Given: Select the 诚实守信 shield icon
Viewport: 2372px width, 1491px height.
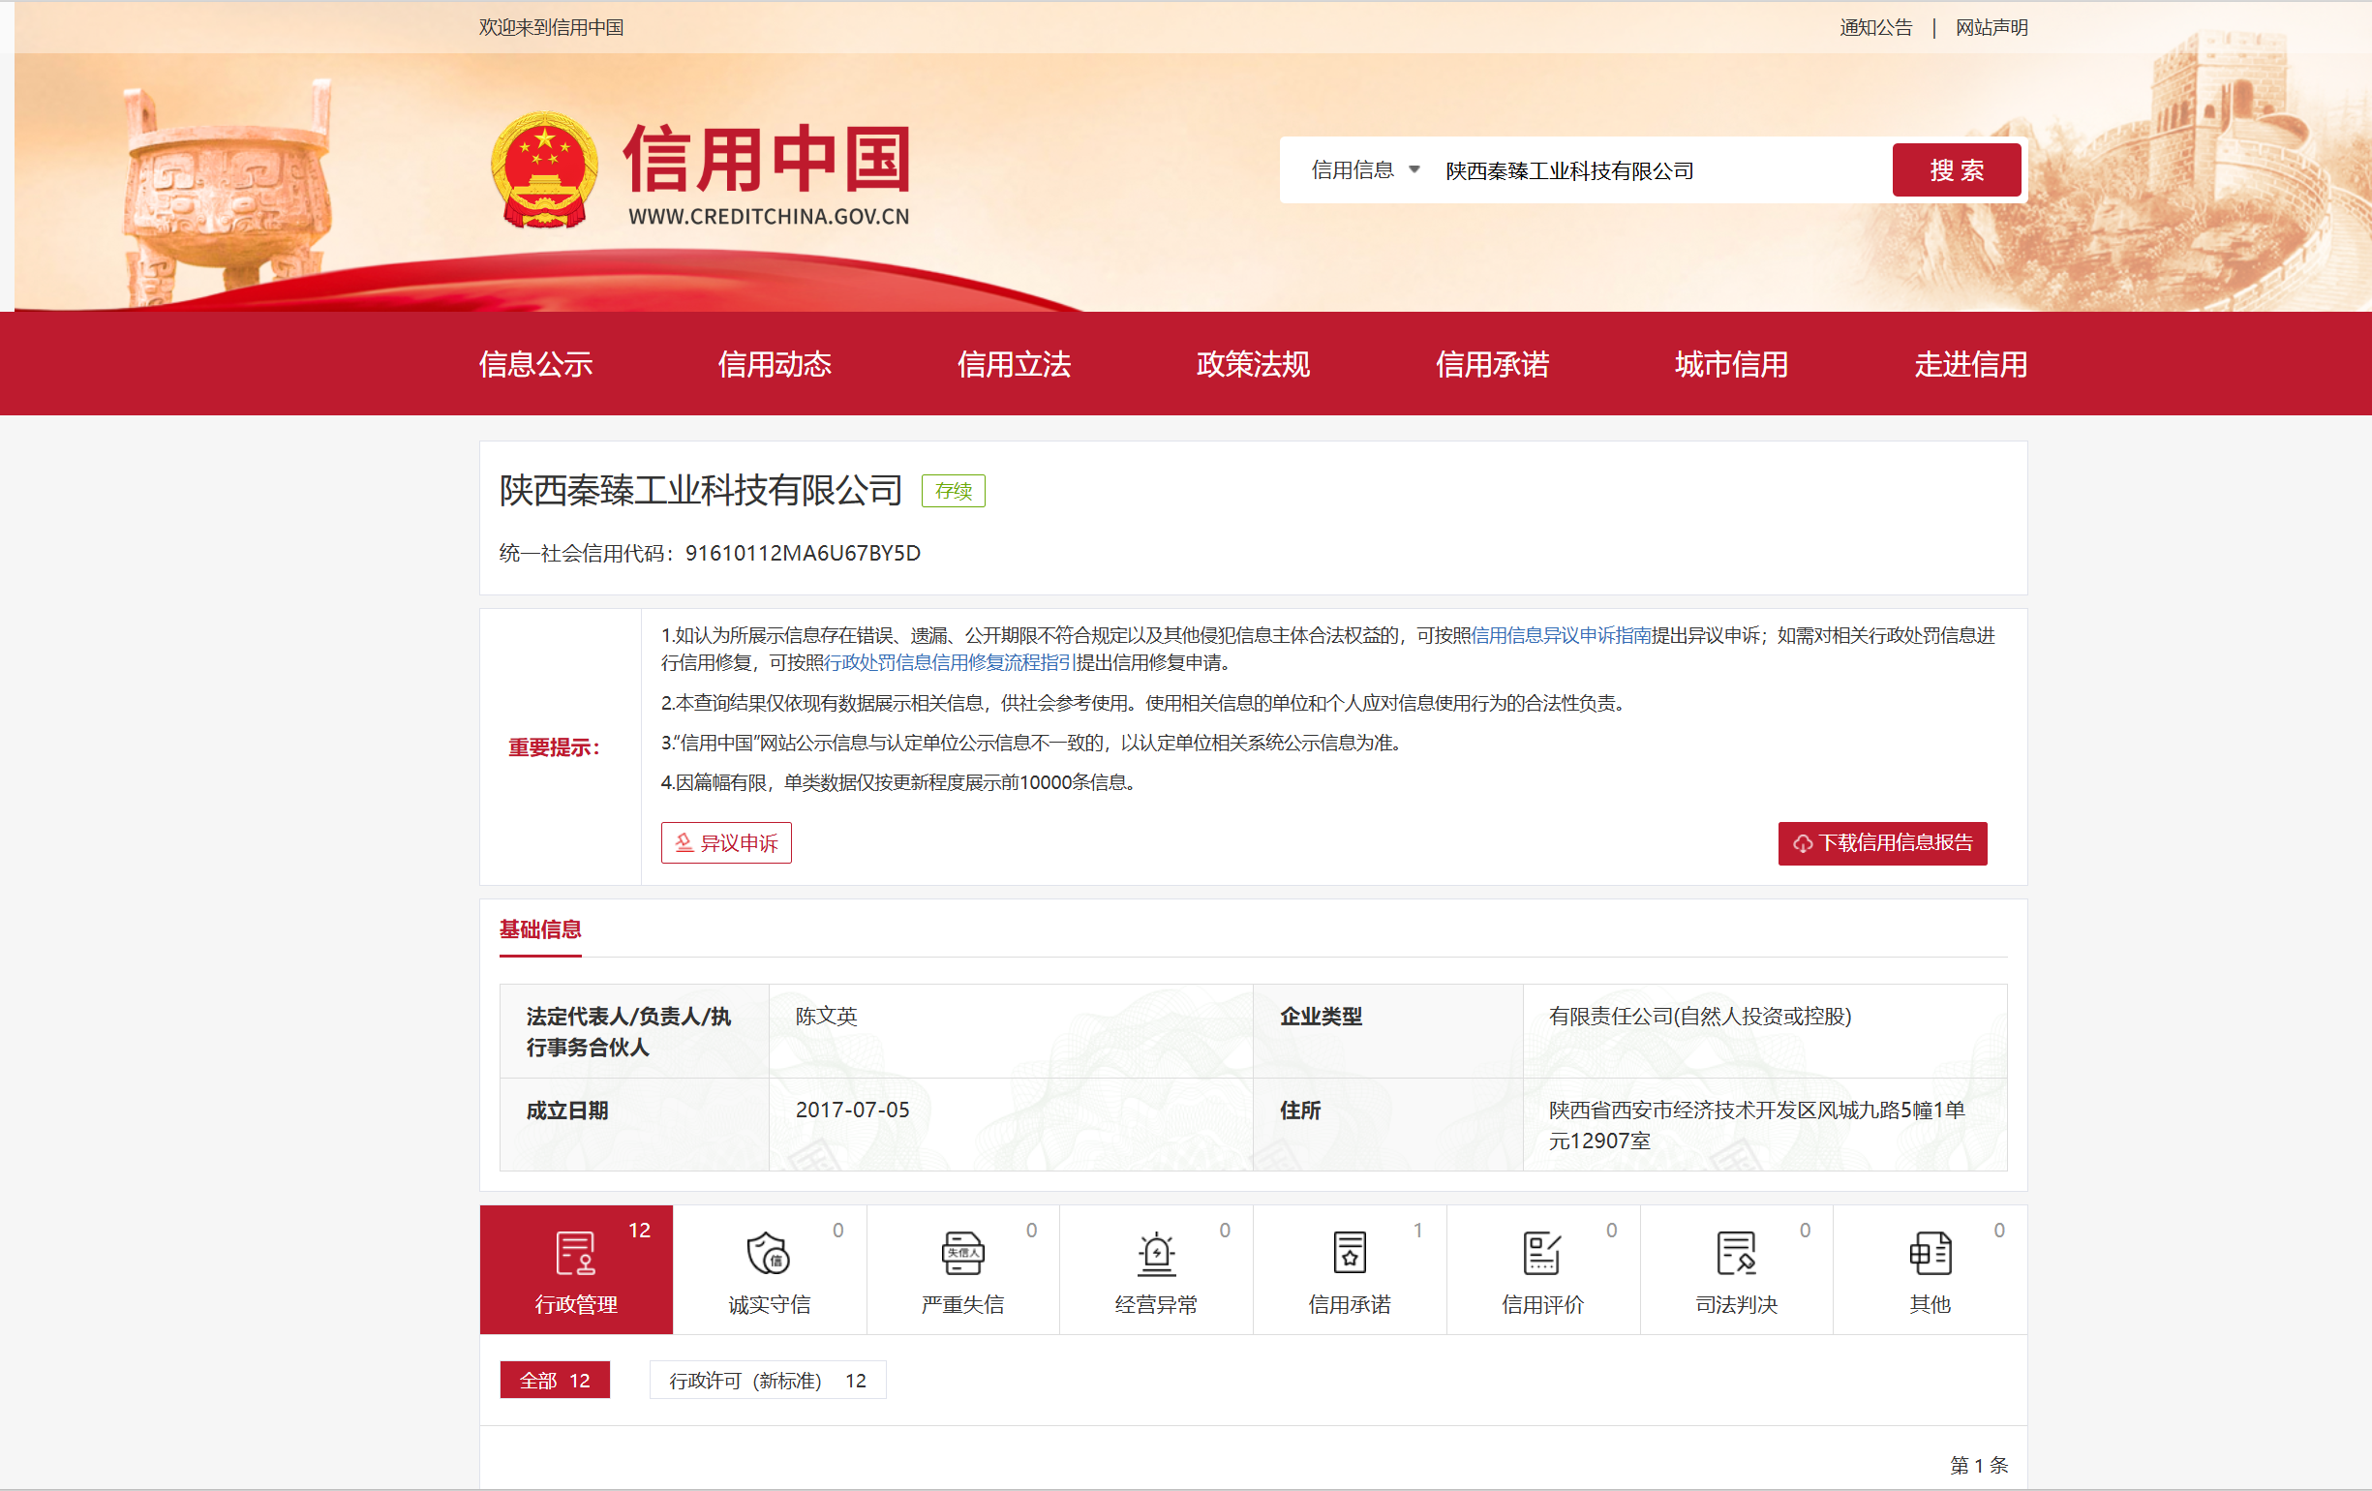Looking at the screenshot, I should point(768,1253).
